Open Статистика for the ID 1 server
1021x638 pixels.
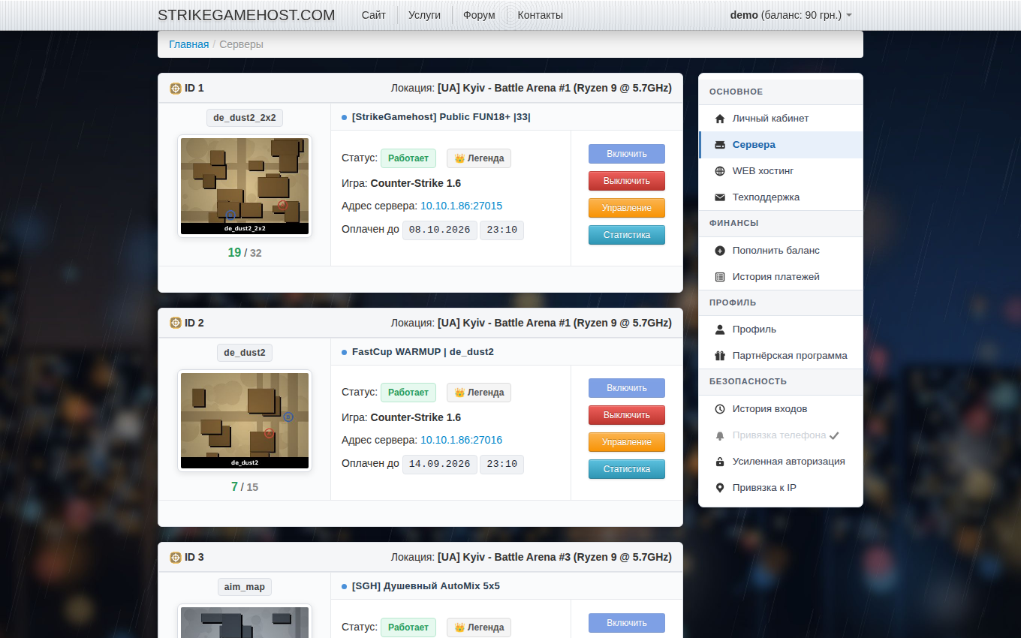click(627, 235)
